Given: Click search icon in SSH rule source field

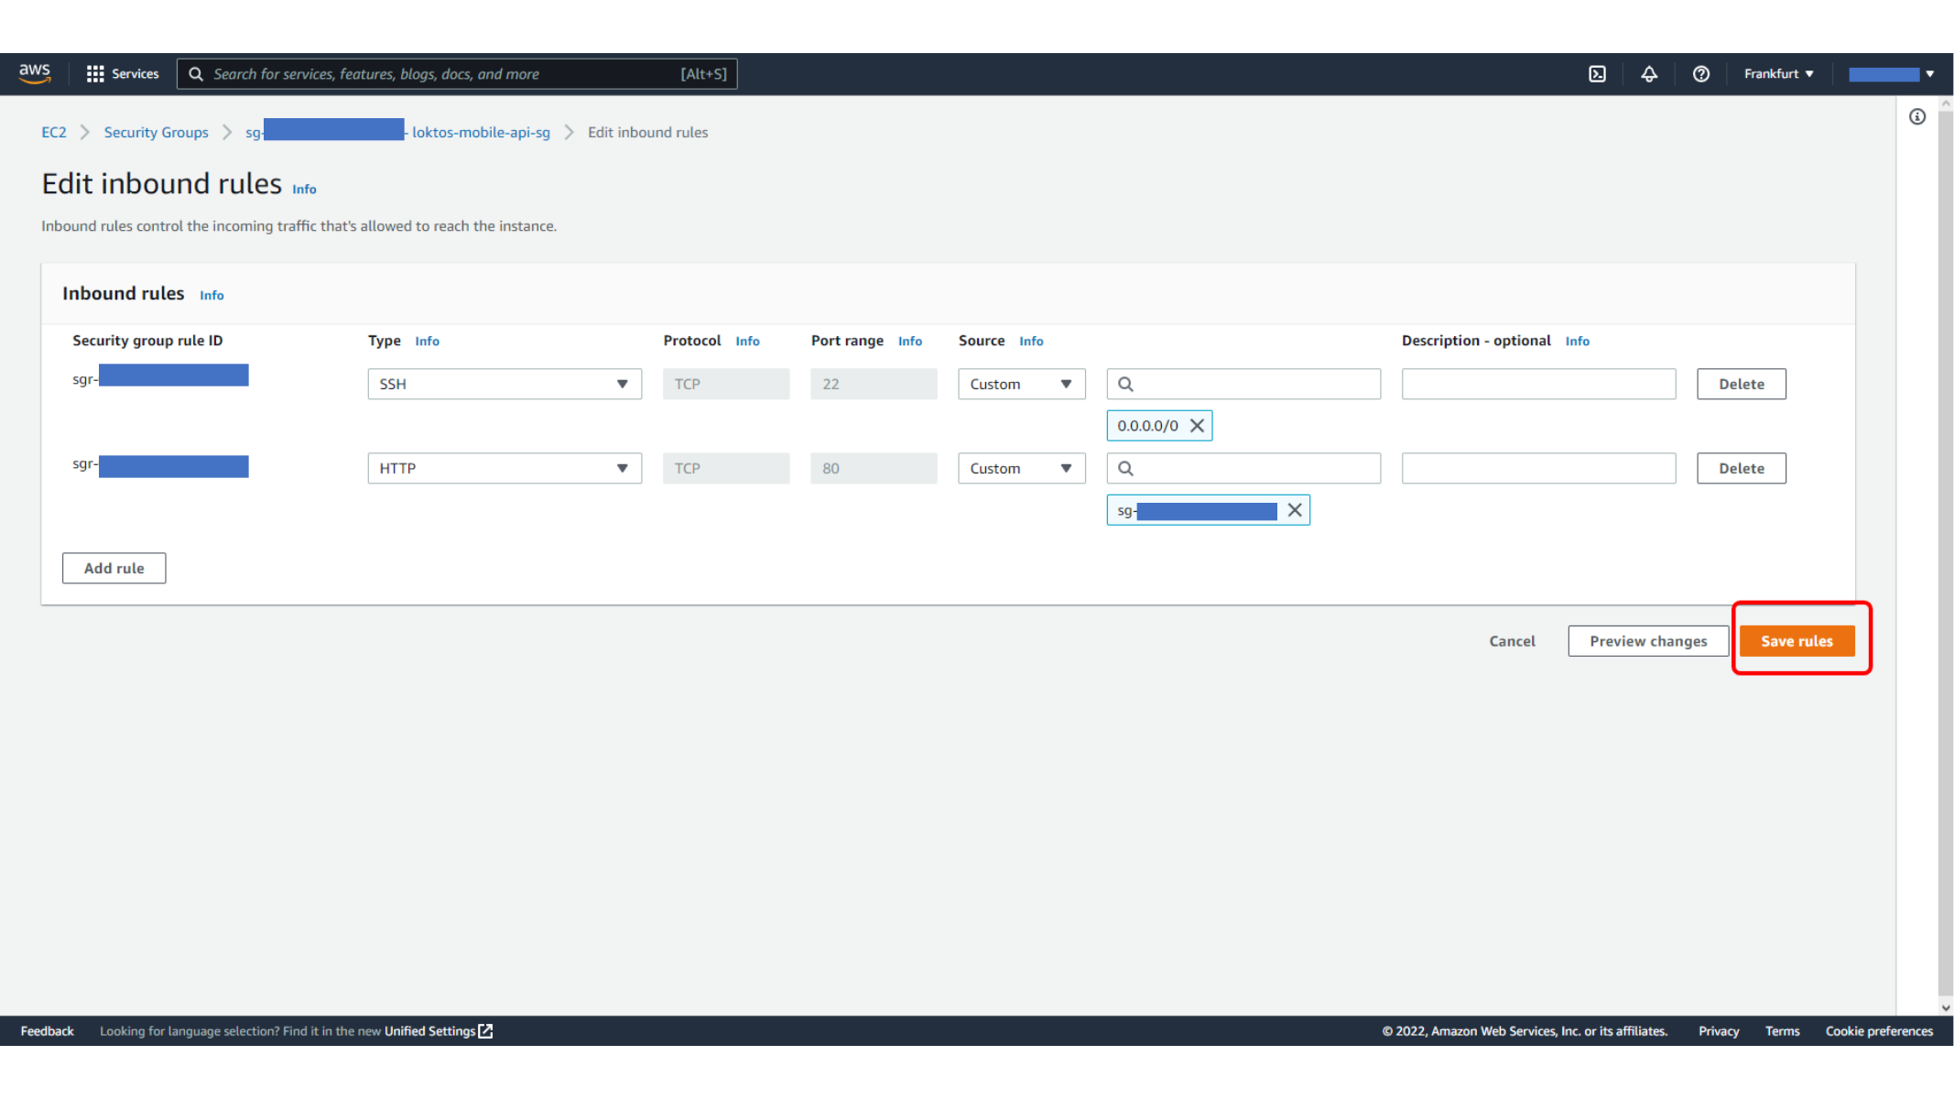Looking at the screenshot, I should 1125,384.
